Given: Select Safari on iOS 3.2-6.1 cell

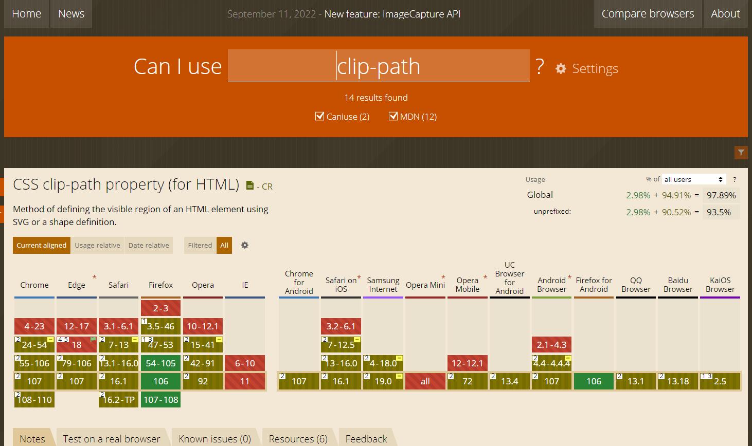Looking at the screenshot, I should [x=341, y=326].
